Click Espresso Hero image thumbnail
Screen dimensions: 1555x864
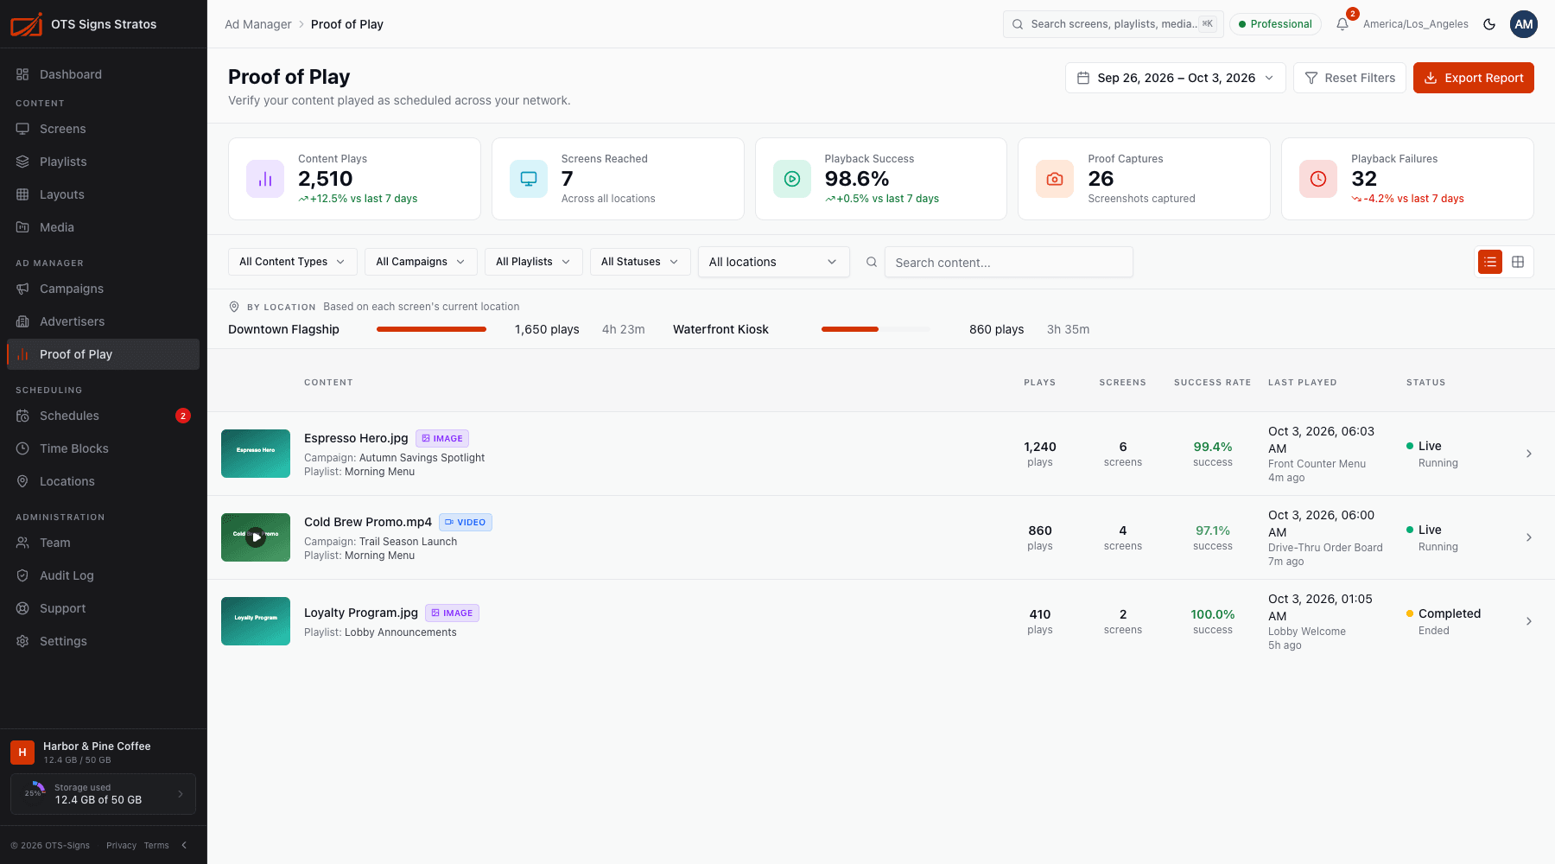click(x=256, y=454)
